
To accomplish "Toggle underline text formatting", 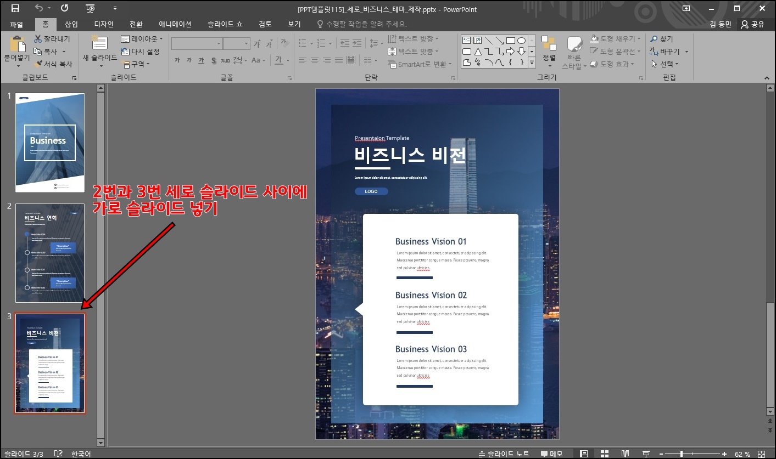I will pos(201,60).
